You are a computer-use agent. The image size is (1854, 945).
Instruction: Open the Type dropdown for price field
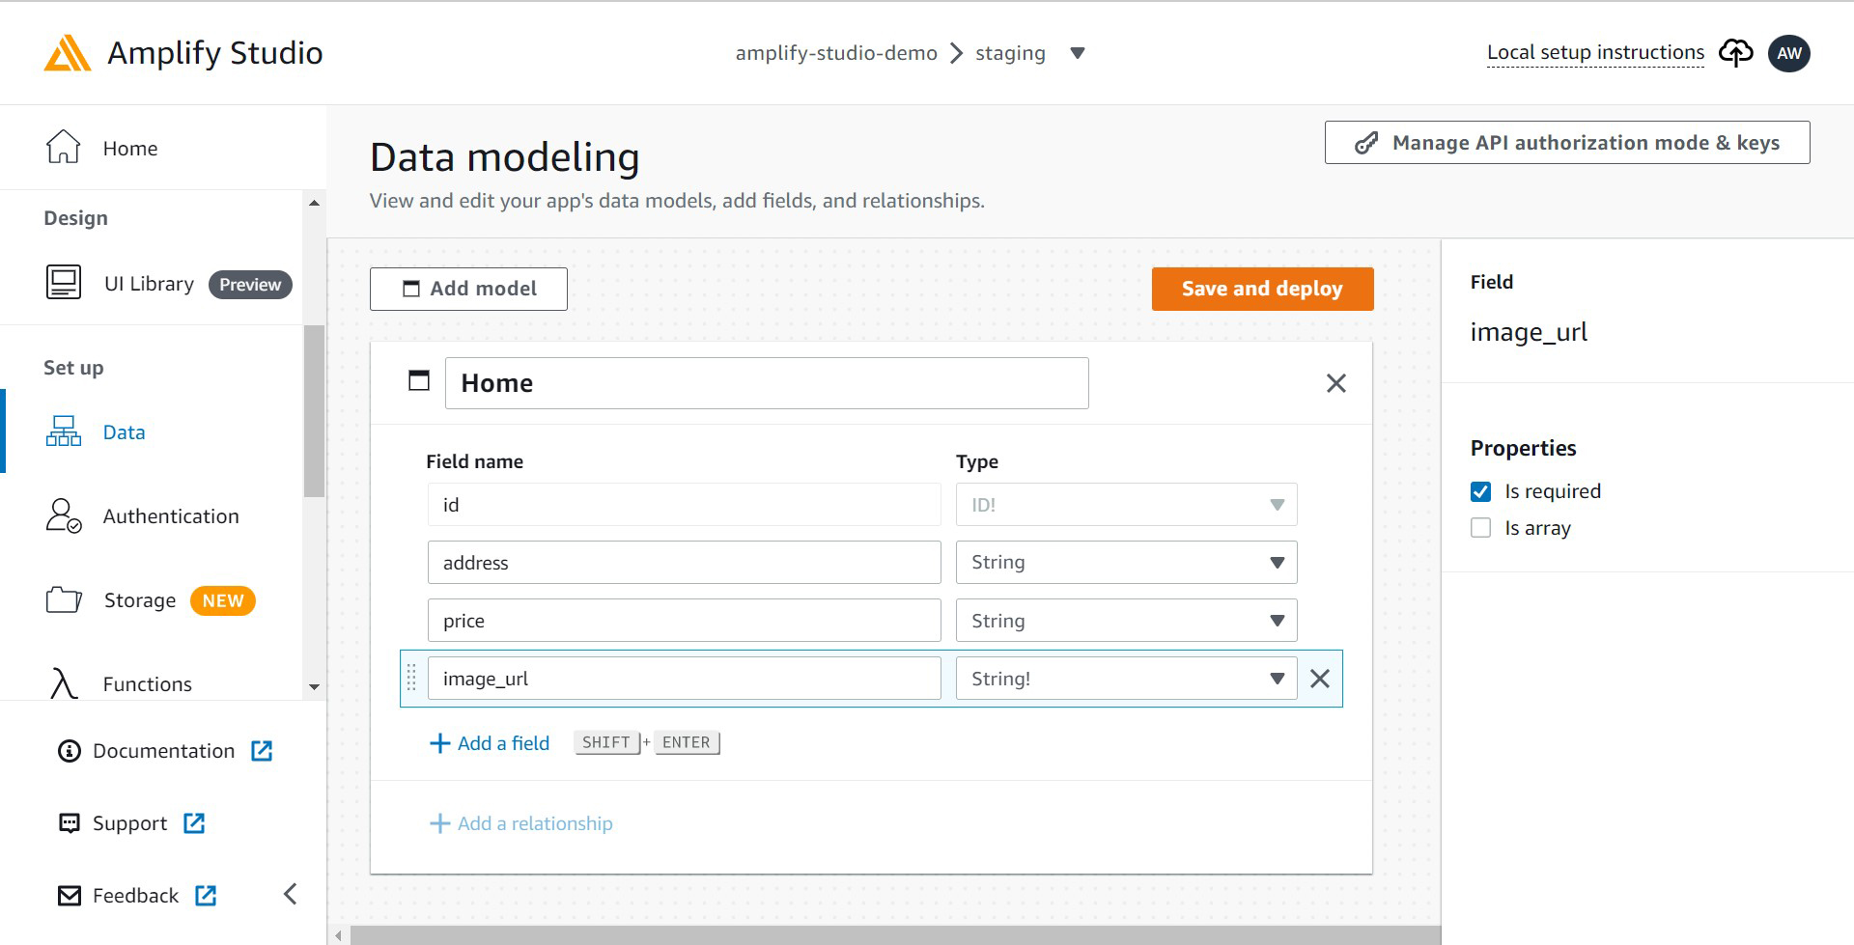(x=1277, y=620)
